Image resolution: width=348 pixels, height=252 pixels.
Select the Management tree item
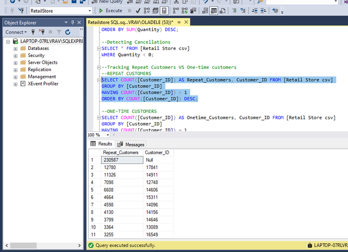coord(42,77)
